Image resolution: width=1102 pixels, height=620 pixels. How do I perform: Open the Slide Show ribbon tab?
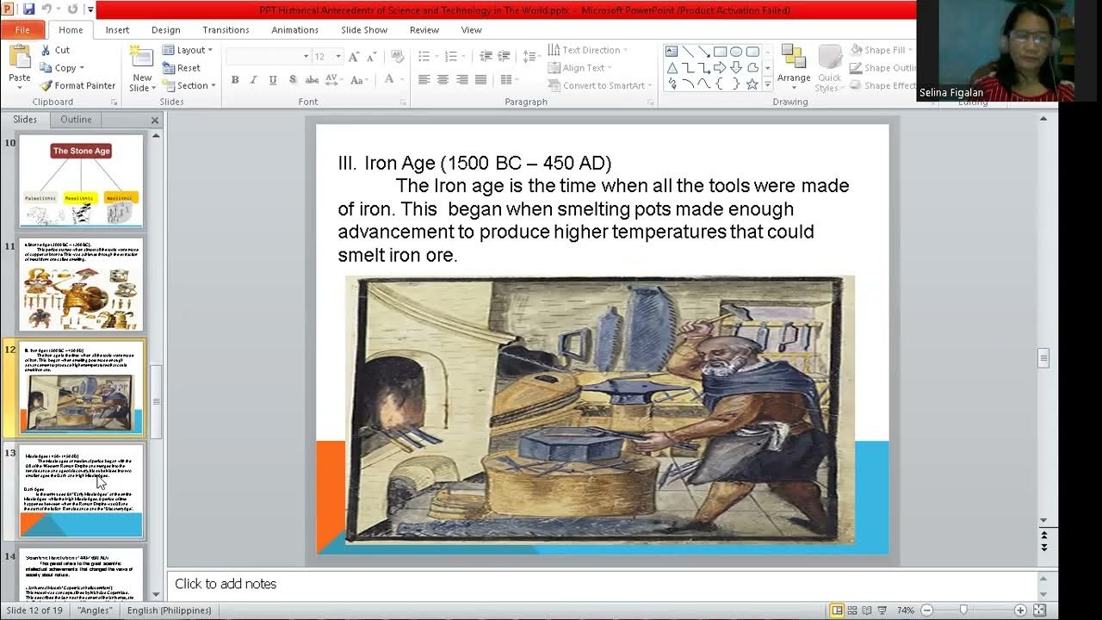(x=364, y=29)
